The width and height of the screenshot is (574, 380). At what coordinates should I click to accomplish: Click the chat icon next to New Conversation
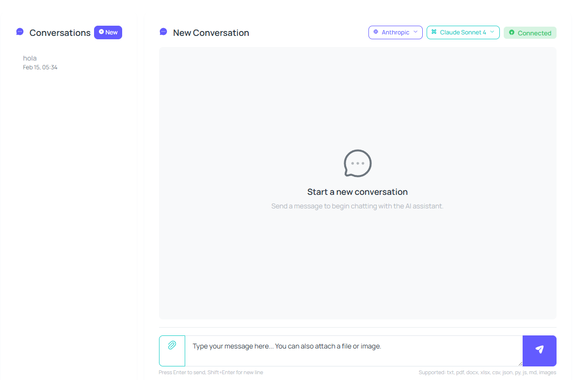163,32
